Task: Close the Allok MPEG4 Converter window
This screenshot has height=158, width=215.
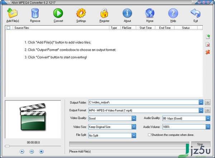Action: click(x=208, y=2)
